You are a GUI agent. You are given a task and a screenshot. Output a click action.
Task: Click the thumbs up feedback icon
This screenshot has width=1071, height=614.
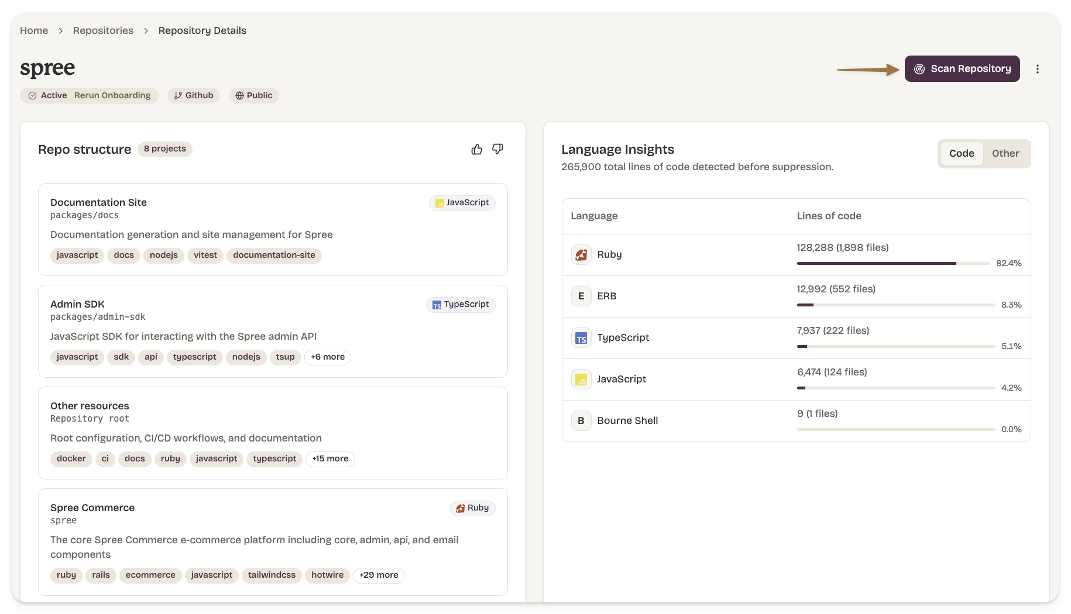point(477,149)
